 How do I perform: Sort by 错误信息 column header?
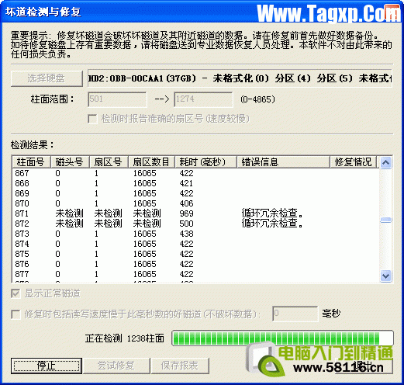pyautogui.click(x=283, y=162)
